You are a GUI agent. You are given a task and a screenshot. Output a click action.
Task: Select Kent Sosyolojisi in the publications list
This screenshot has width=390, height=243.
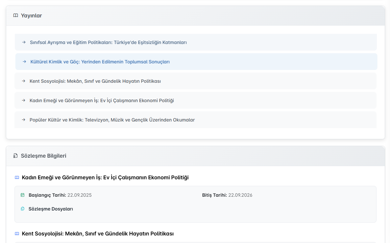coord(95,81)
